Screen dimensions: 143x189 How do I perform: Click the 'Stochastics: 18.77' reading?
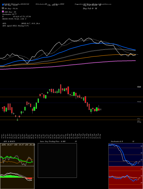pyautogui.click(x=9, y=14)
